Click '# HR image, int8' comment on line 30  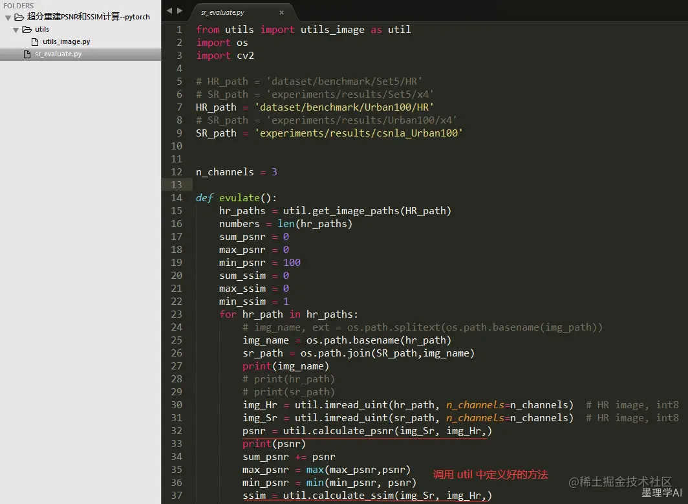(632, 405)
